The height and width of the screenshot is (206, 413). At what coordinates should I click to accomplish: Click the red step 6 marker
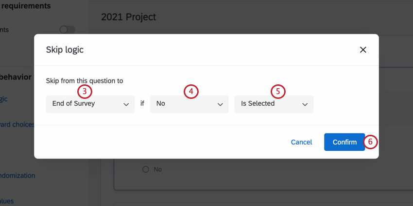pos(370,142)
